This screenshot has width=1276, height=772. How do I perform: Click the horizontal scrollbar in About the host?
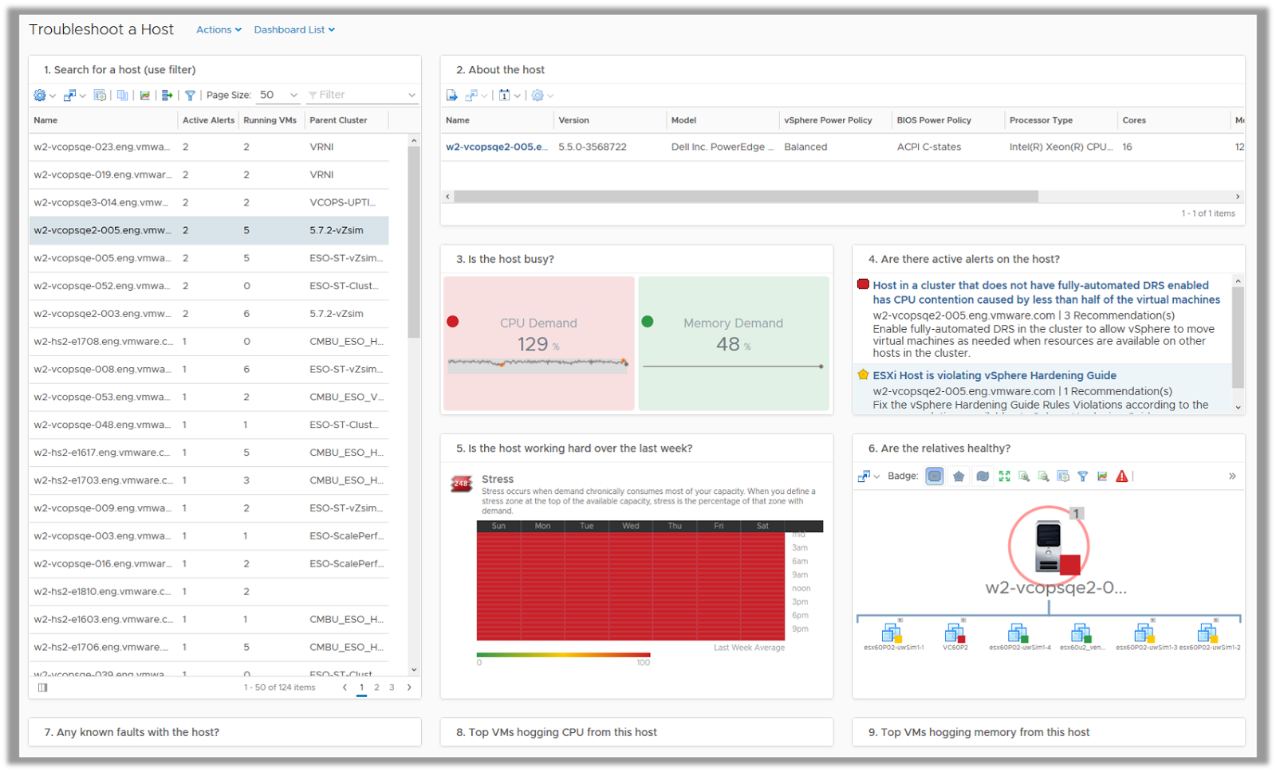point(746,196)
